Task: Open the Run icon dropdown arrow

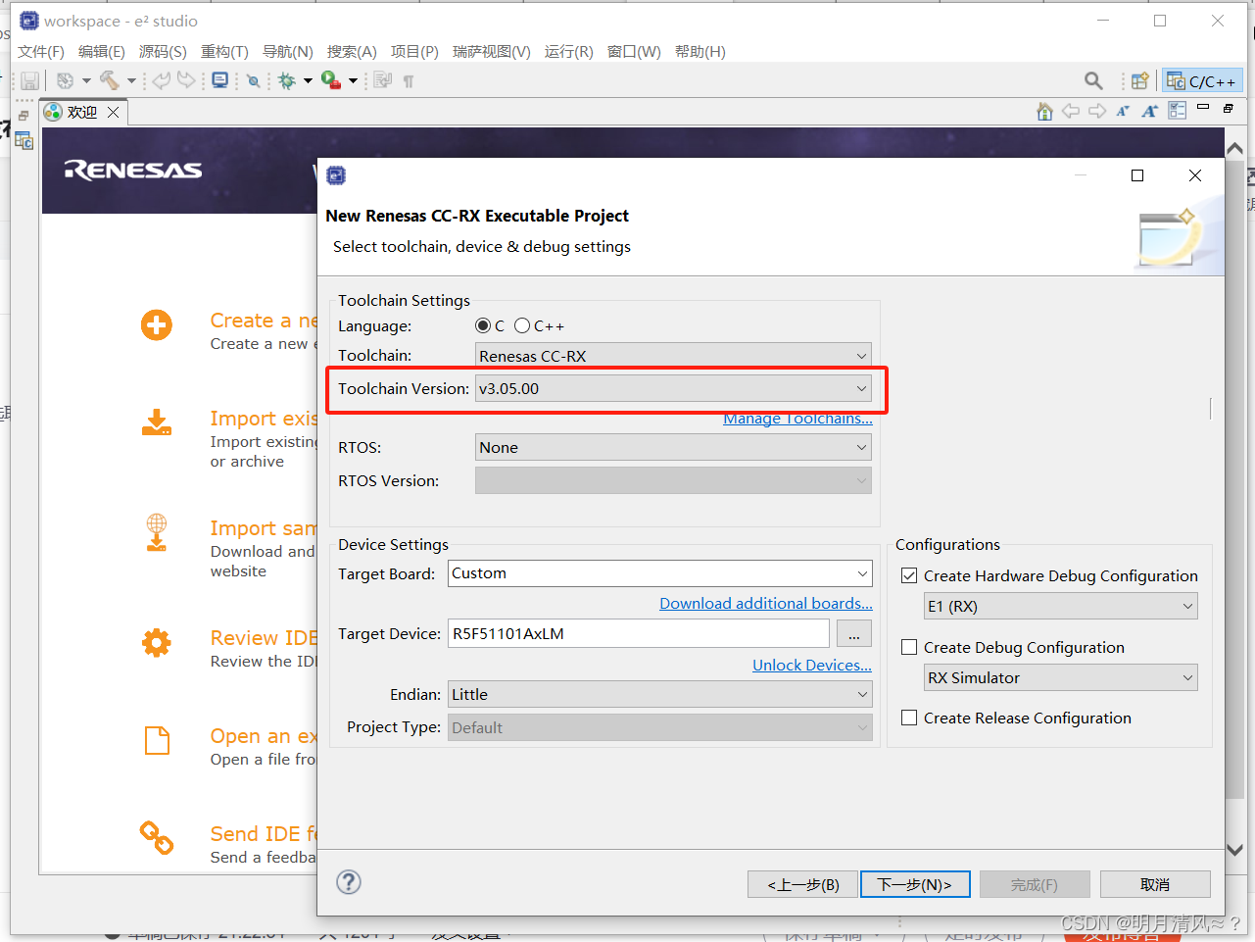Action: tap(353, 81)
